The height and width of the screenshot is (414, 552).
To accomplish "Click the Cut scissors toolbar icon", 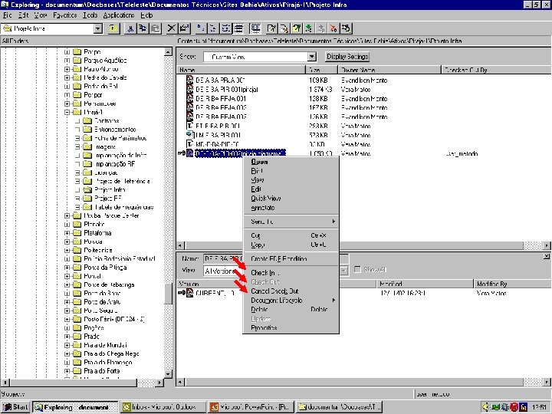I will point(130,28).
